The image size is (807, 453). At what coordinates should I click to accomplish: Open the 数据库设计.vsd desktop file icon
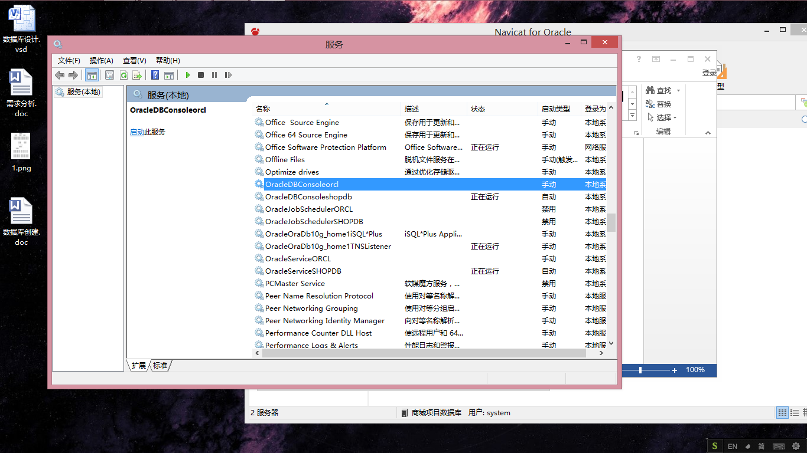(x=21, y=29)
